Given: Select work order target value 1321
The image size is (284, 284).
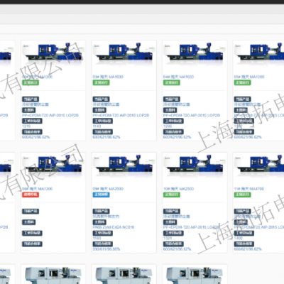Looking at the screenshot, I should pyautogui.click(x=168, y=238).
